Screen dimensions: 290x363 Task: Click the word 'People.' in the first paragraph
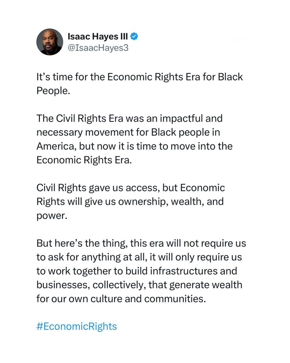(x=53, y=90)
